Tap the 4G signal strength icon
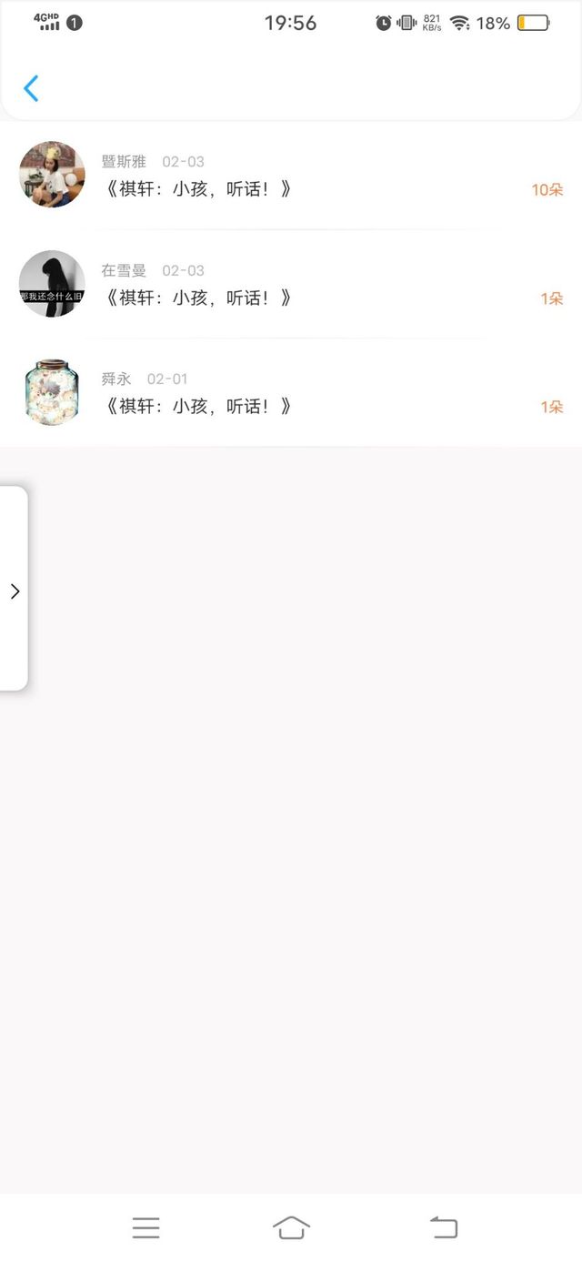The image size is (582, 1262). click(47, 23)
